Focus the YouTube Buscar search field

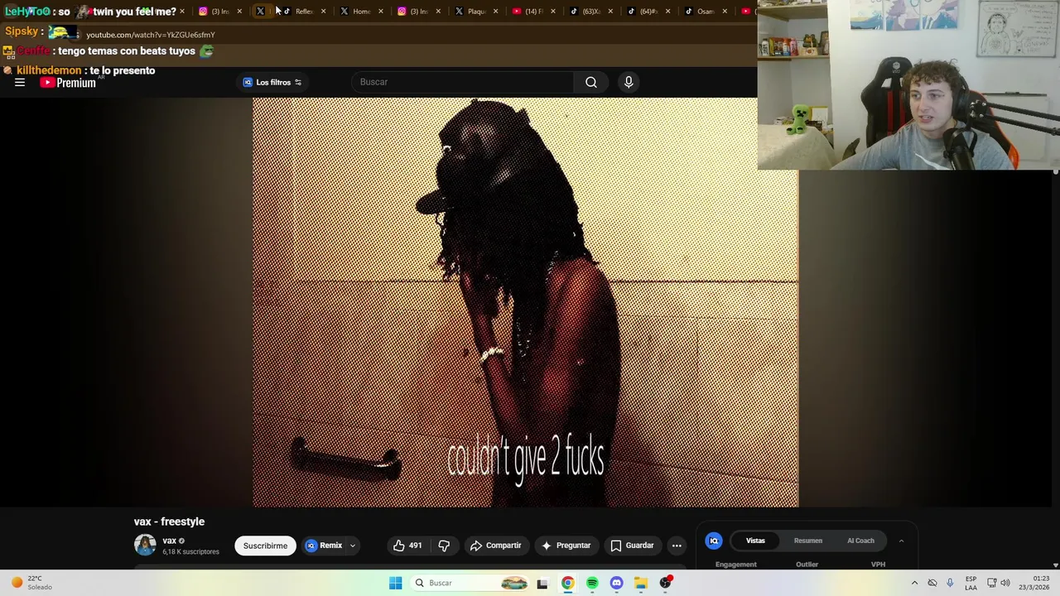pos(464,82)
